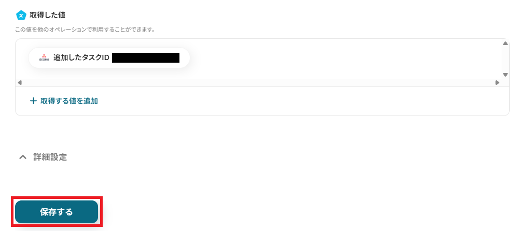The height and width of the screenshot is (231, 528).
Task: Select the 追加したタスクID label text
Action: coord(81,58)
